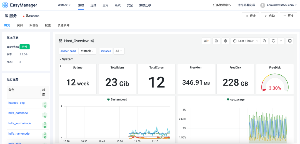300x144 pixels.
Task: Switch to the 实例组 tab
Action: 34,25
